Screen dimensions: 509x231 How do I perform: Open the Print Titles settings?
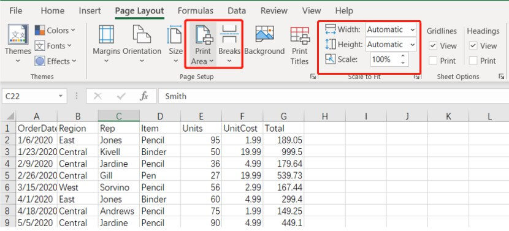[x=300, y=45]
